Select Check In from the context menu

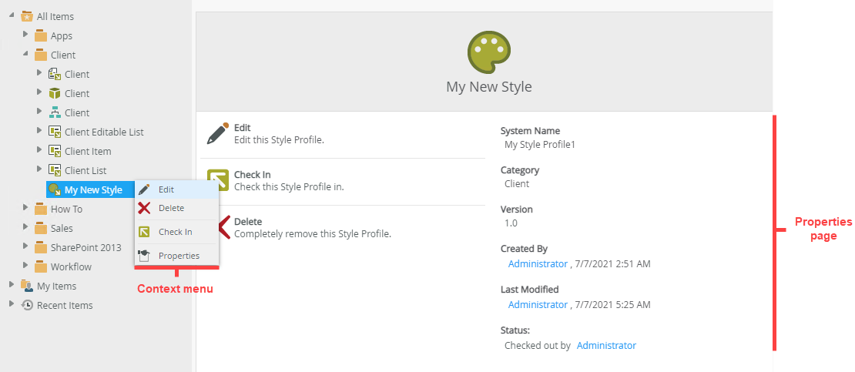[175, 232]
